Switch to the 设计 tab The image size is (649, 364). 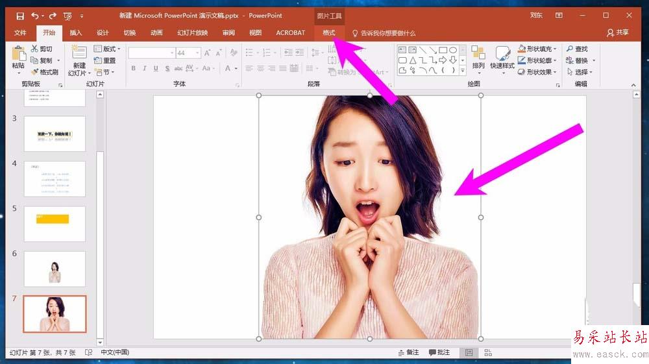point(103,32)
